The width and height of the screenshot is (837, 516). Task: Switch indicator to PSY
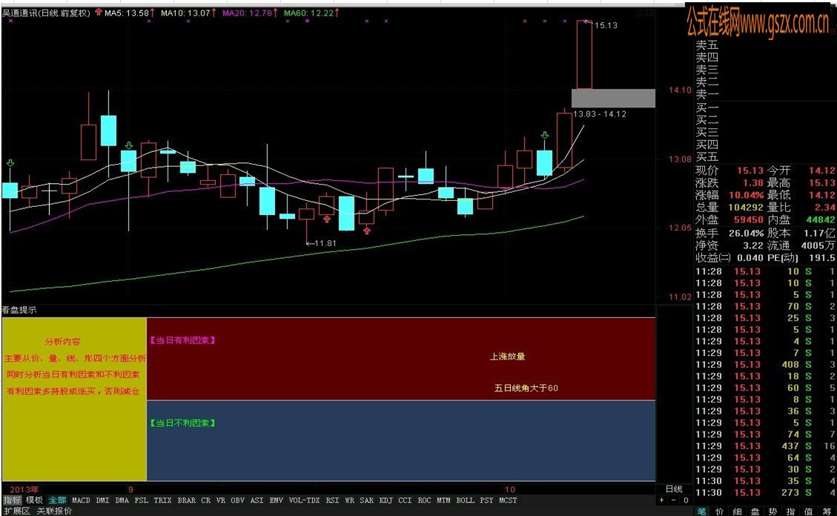tap(487, 500)
